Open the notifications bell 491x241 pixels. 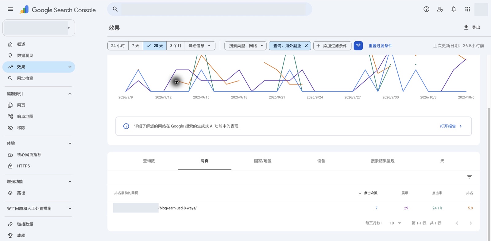pos(454,9)
